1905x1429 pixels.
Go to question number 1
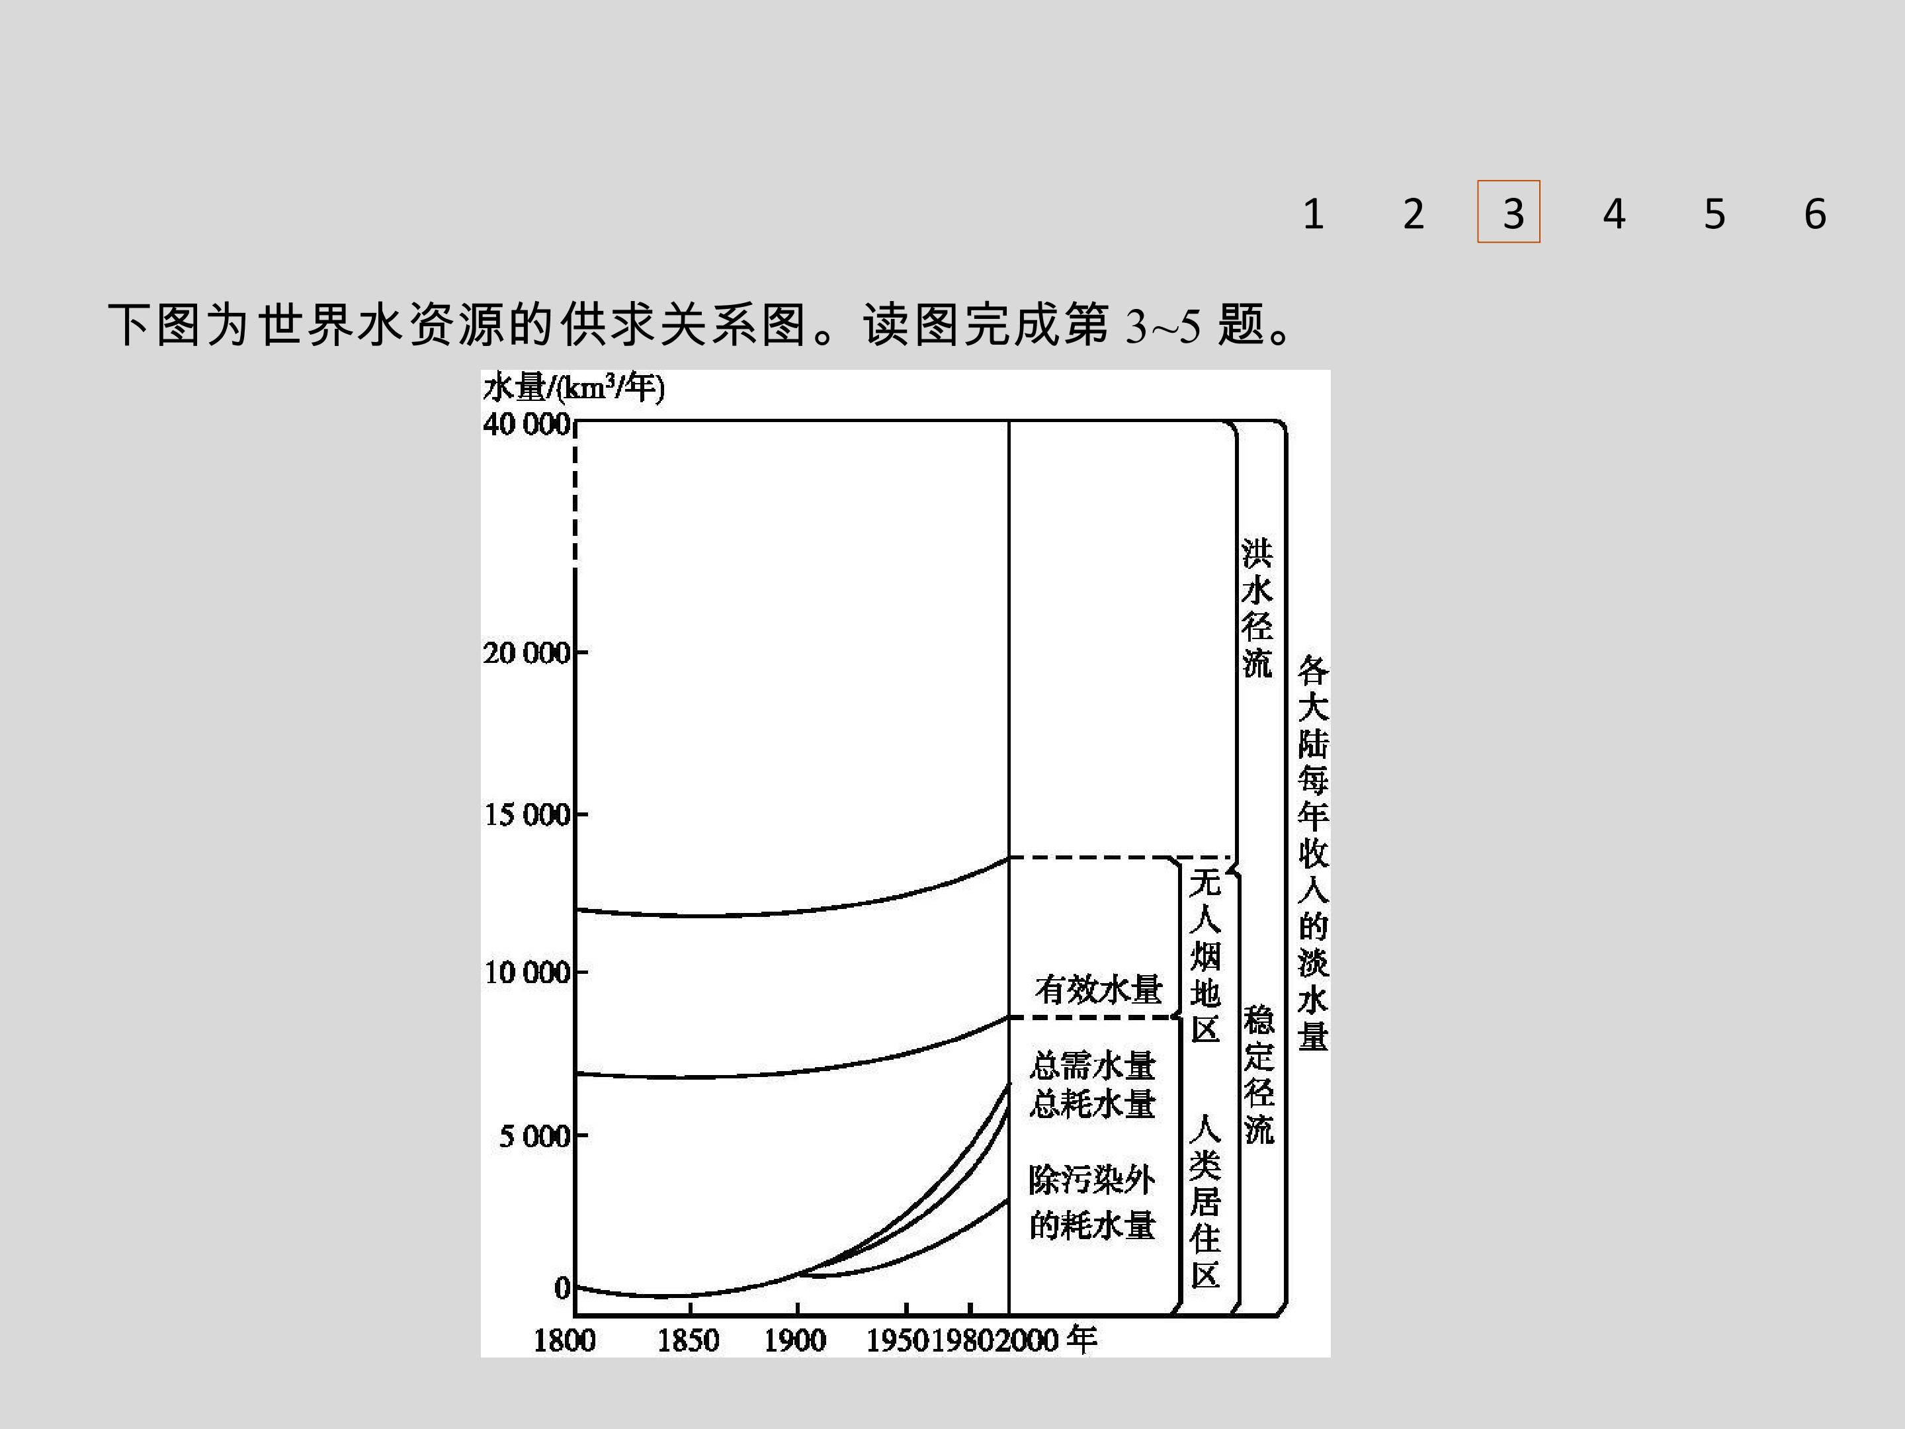click(x=1312, y=214)
